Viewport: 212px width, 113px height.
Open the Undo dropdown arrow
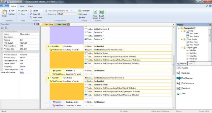(x=26, y=11)
